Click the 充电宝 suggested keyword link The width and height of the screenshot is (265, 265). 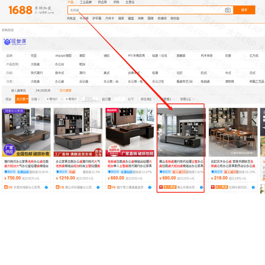(x=71, y=18)
